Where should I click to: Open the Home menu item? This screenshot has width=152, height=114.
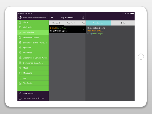coord(33,22)
